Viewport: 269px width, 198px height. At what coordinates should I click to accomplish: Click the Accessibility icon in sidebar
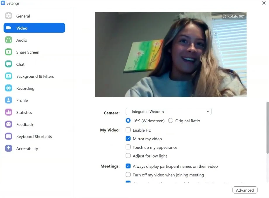click(x=8, y=148)
